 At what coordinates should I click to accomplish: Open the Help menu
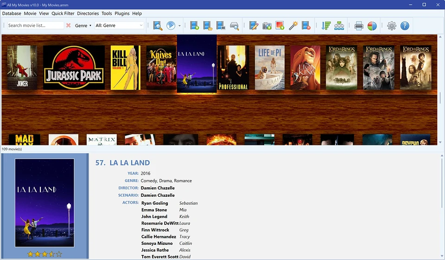click(137, 13)
